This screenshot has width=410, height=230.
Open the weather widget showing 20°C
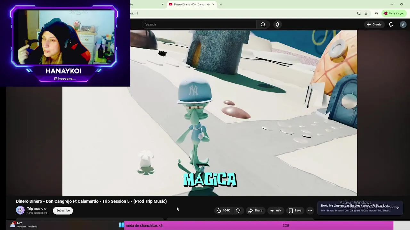(24, 225)
